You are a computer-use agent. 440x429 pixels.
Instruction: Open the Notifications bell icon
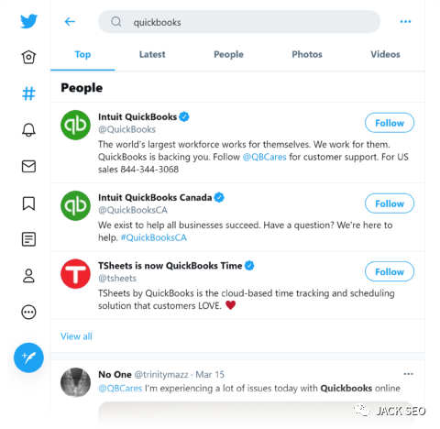28,130
